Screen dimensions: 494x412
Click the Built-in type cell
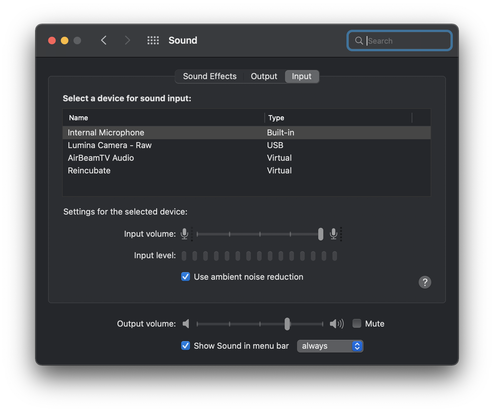281,133
